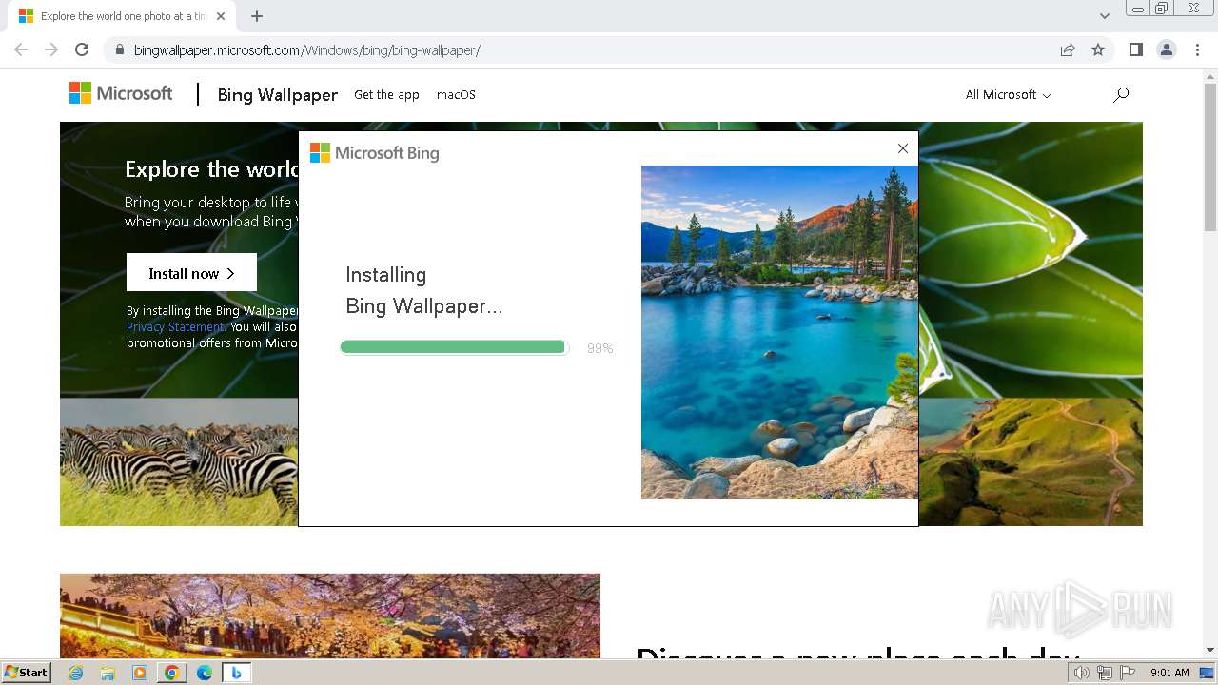Open the Chrome profile avatar
Image resolution: width=1218 pixels, height=685 pixels.
(x=1167, y=49)
